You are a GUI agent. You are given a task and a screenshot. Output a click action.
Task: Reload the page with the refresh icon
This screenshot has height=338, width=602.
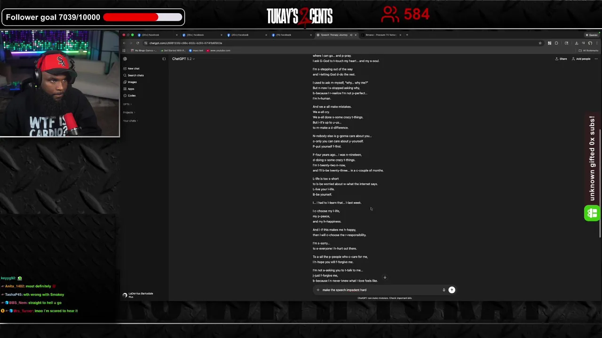pos(138,43)
